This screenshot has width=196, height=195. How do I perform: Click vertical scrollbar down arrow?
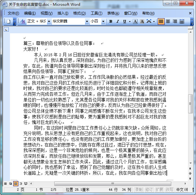click(191, 163)
